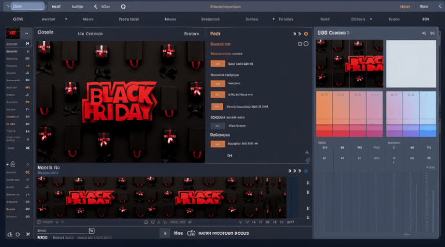This screenshot has width=445, height=247.
Task: Click the blue dot icon in filmstrip panel header
Action: [306, 171]
